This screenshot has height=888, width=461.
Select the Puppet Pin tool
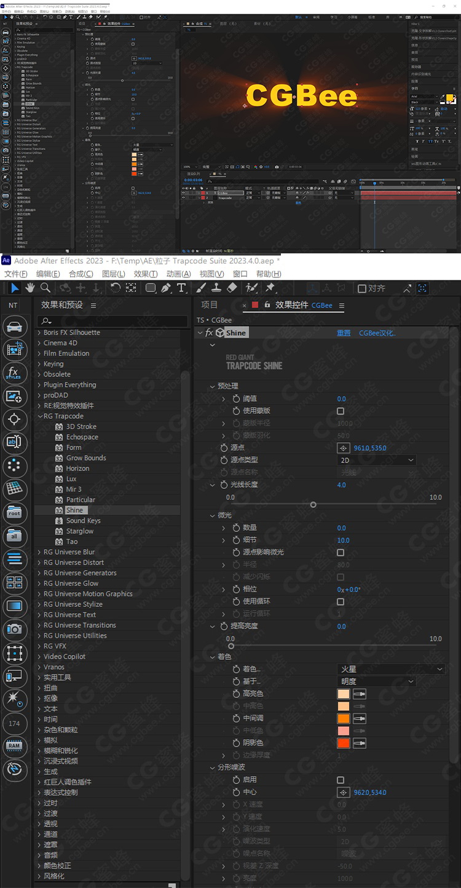[270, 288]
